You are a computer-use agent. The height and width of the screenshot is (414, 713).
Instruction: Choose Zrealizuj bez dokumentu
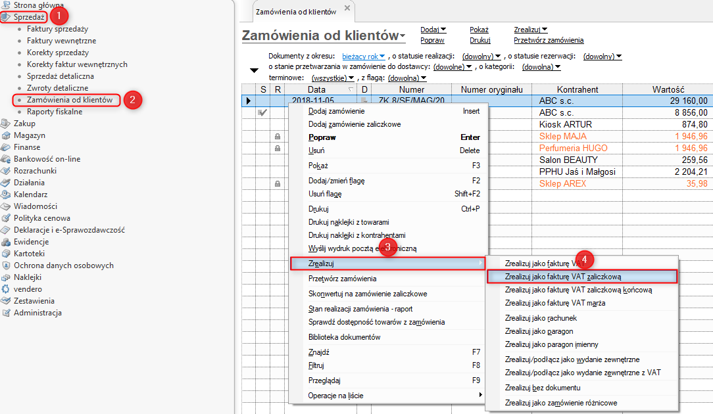coord(582,388)
